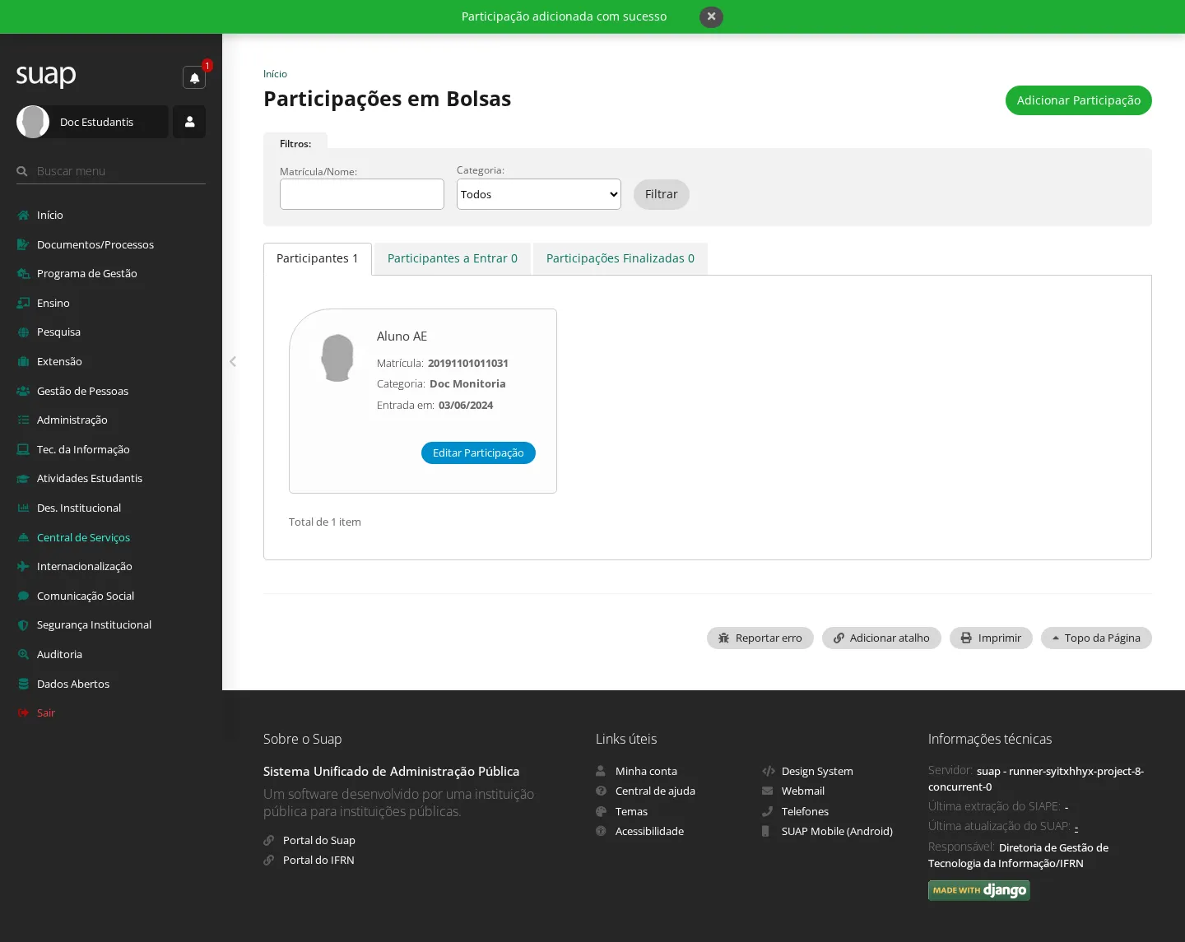This screenshot has width=1185, height=942.
Task: Open Programa de Gestão menu
Action: 87,273
